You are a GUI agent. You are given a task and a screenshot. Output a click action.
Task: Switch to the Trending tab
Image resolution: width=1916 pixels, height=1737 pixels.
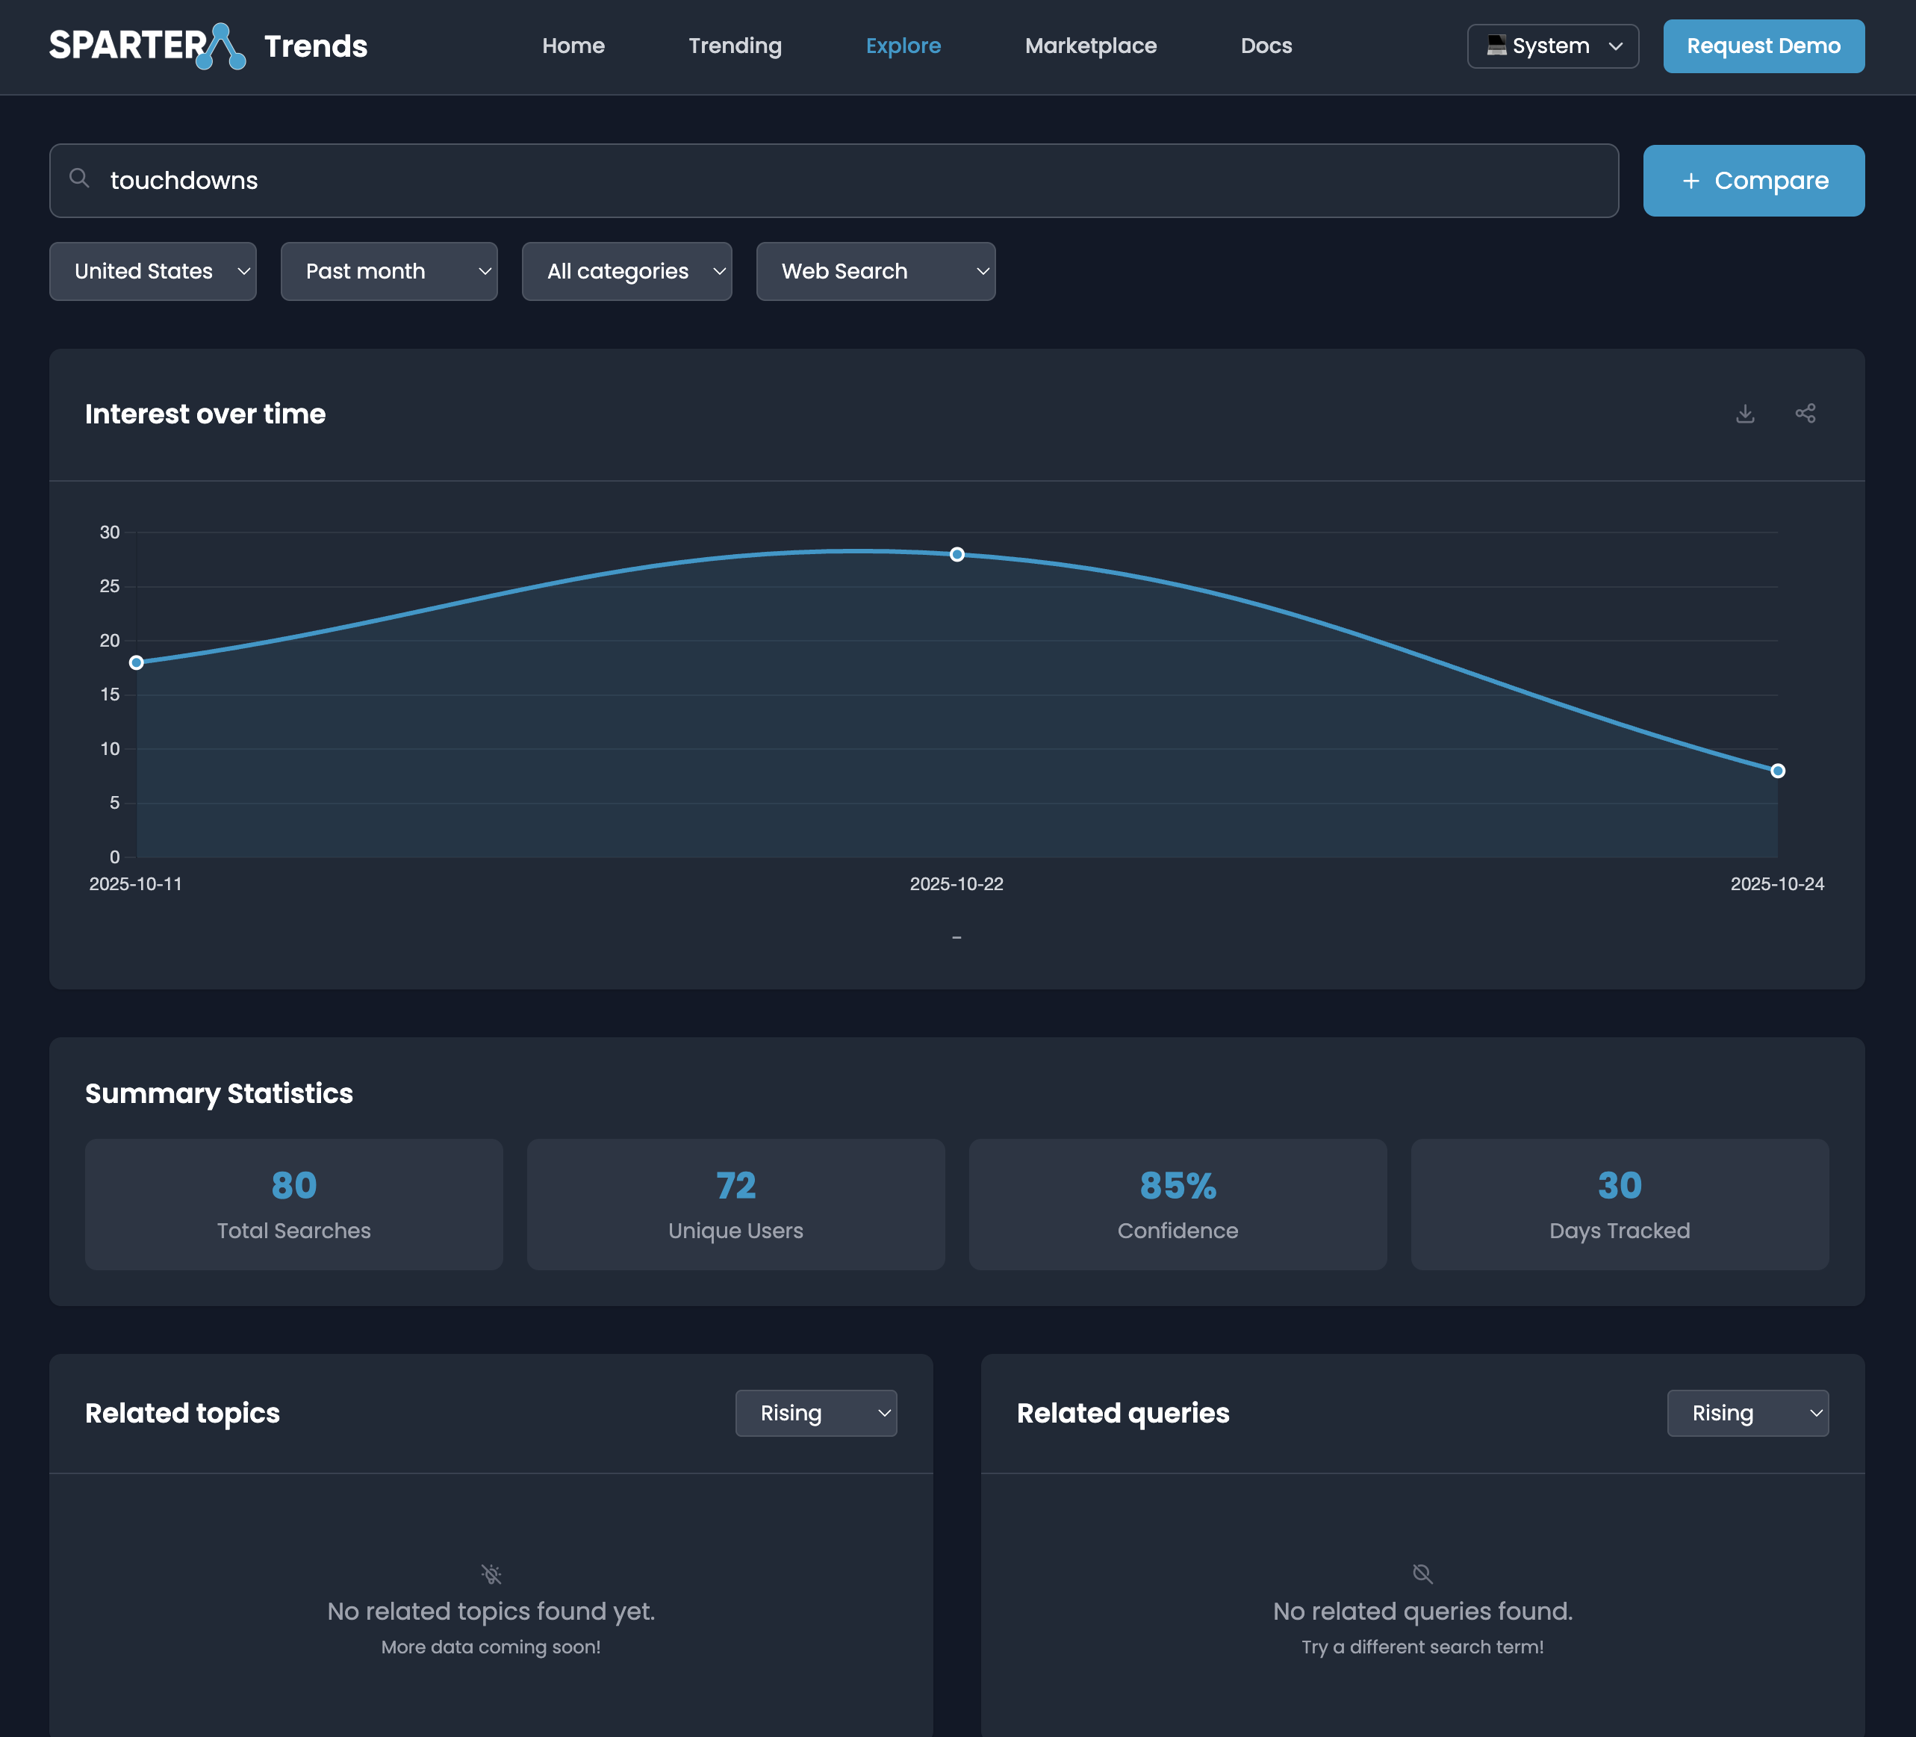pos(734,46)
